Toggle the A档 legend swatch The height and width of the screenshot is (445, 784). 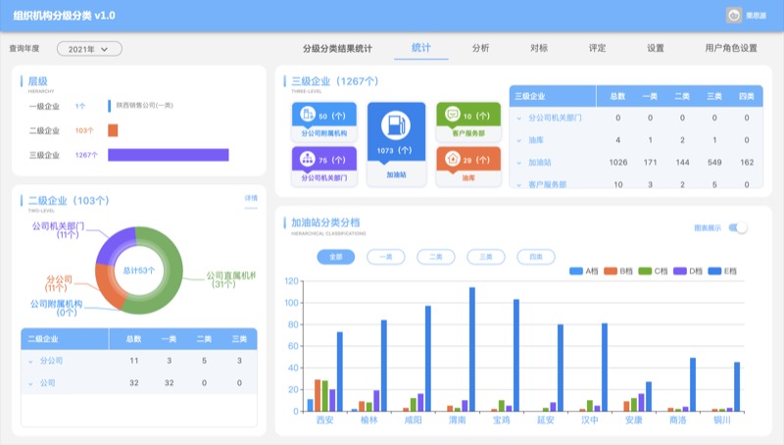pyautogui.click(x=576, y=271)
